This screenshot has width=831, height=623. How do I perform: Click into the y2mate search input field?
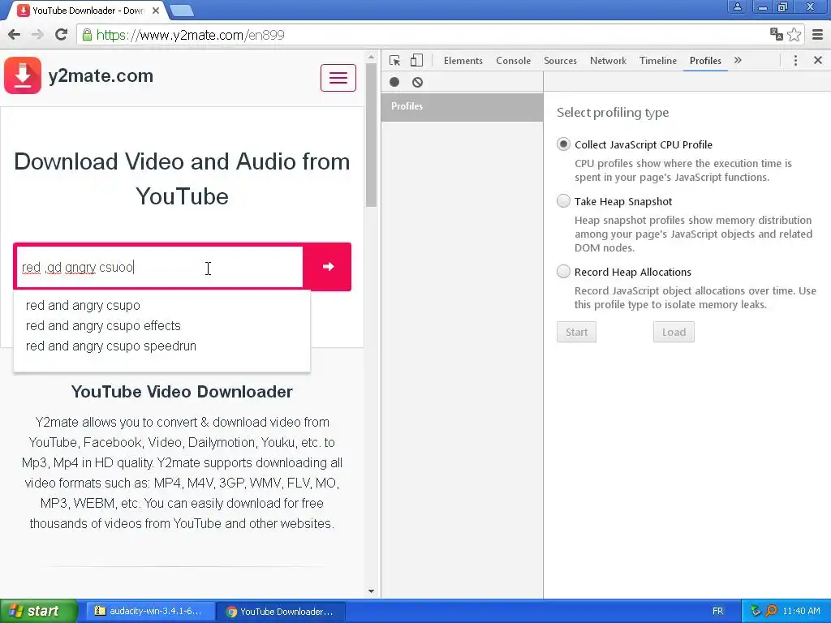click(159, 267)
